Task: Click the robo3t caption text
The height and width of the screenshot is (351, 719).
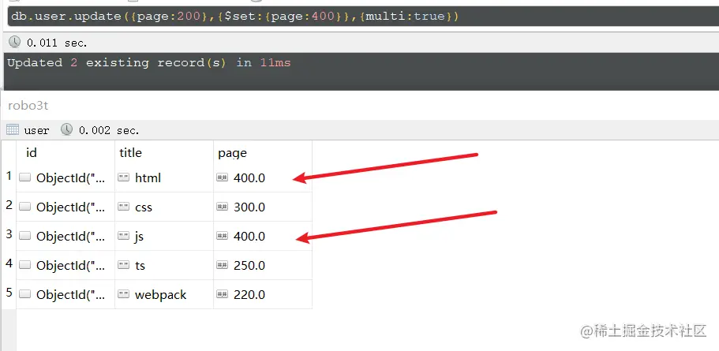Action: 28,106
